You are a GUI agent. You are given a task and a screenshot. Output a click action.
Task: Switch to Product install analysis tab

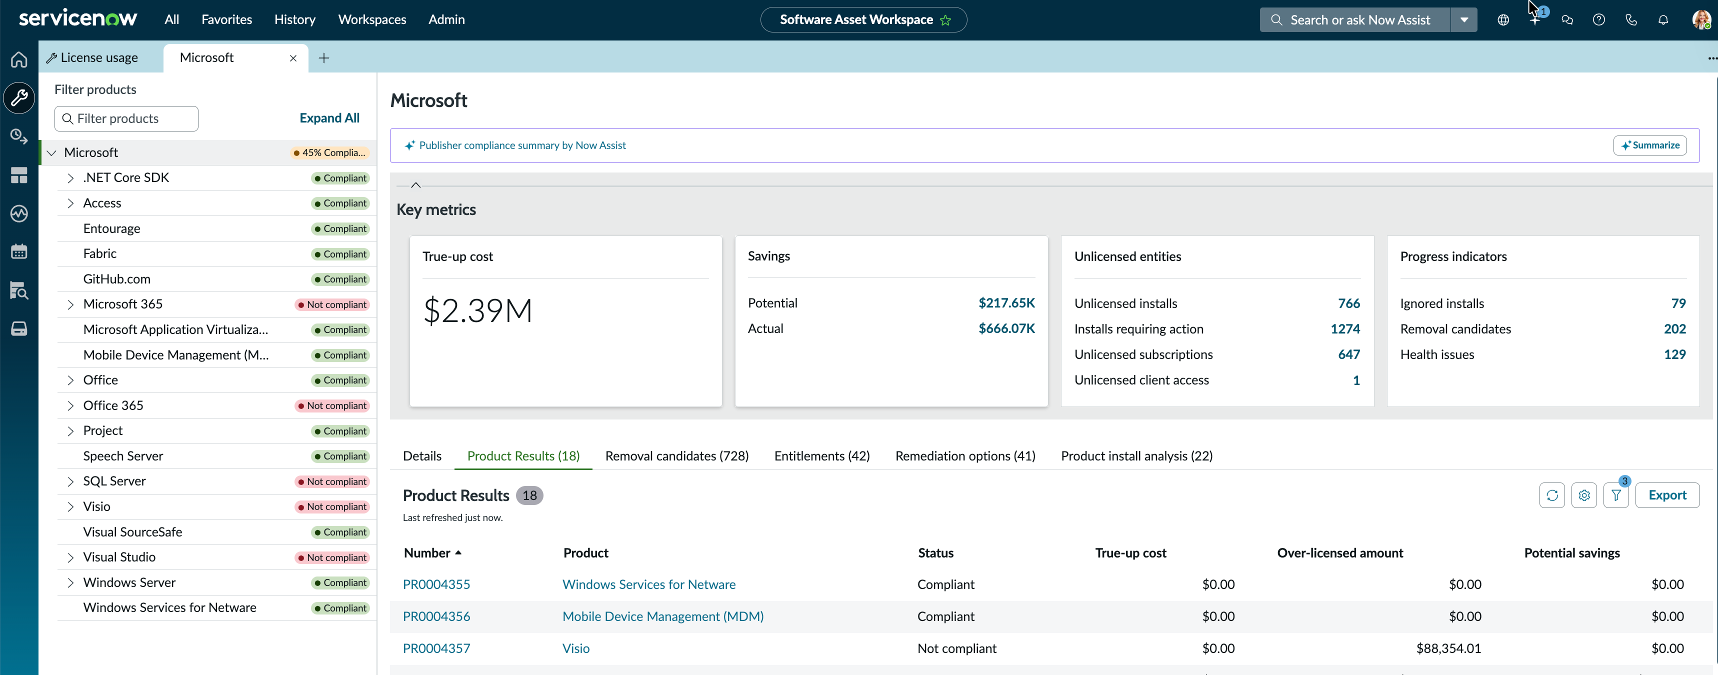click(x=1136, y=455)
